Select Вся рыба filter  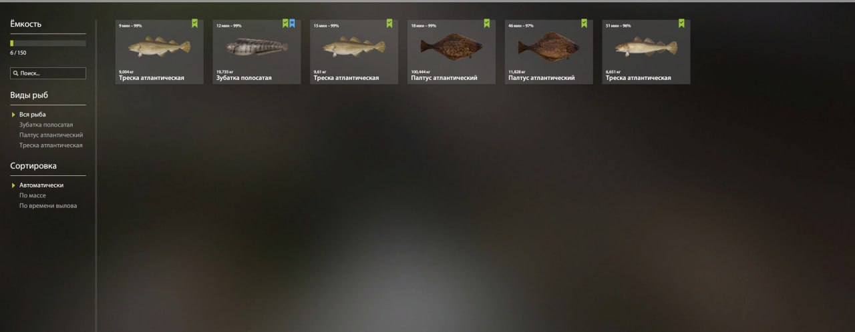[33, 115]
